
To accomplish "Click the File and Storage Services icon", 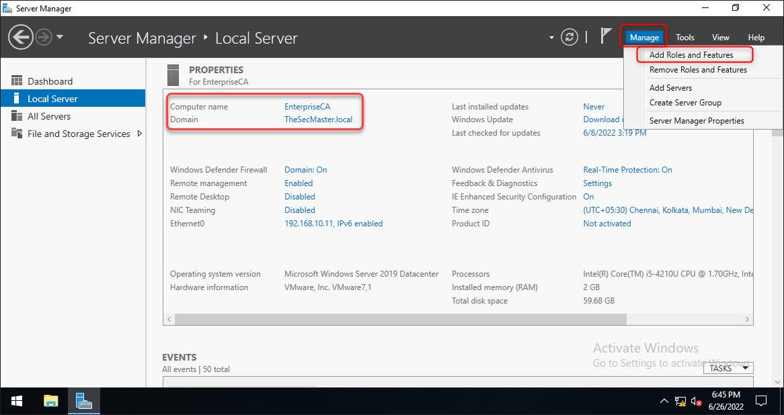I will pyautogui.click(x=17, y=134).
